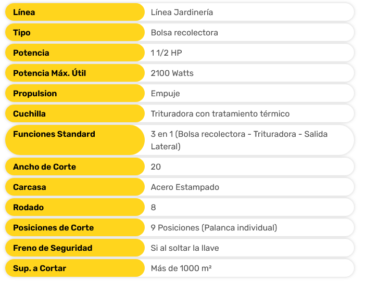This screenshot has width=365, height=282.
Task: Click the "Potencia Máx. Útil" label
Action: click(49, 73)
